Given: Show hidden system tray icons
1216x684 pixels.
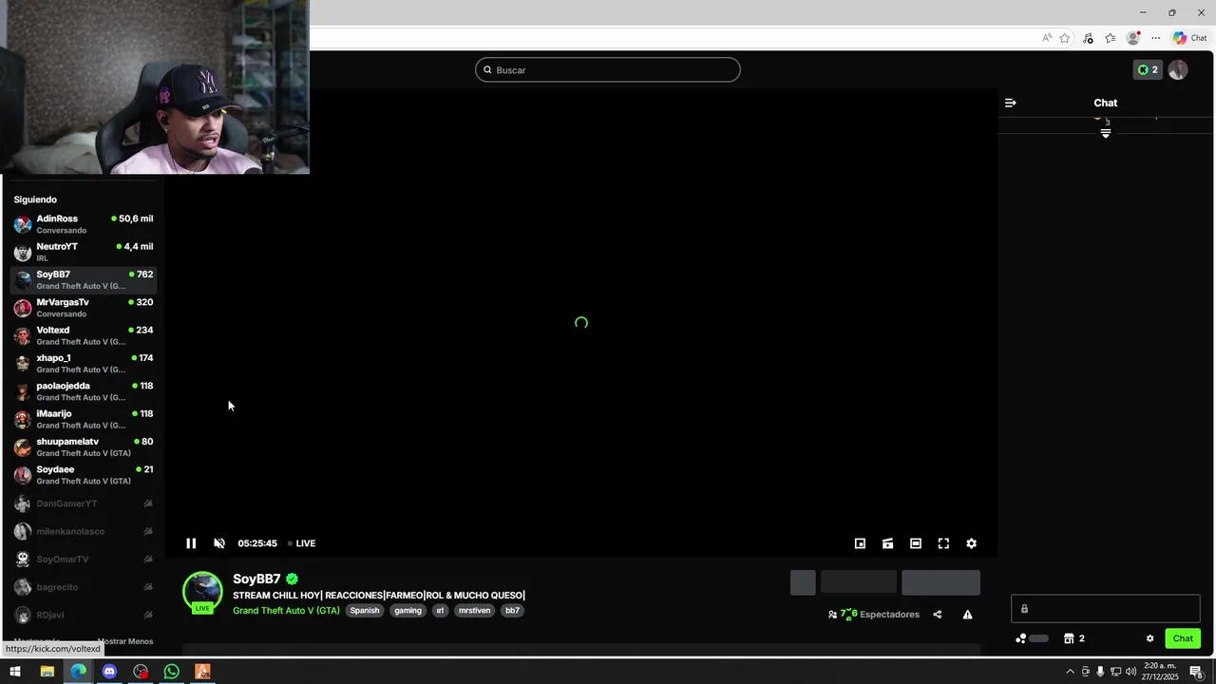Looking at the screenshot, I should [1070, 672].
